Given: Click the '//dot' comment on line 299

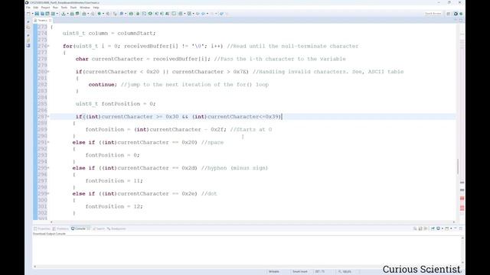Looking at the screenshot, I should pyautogui.click(x=209, y=193).
